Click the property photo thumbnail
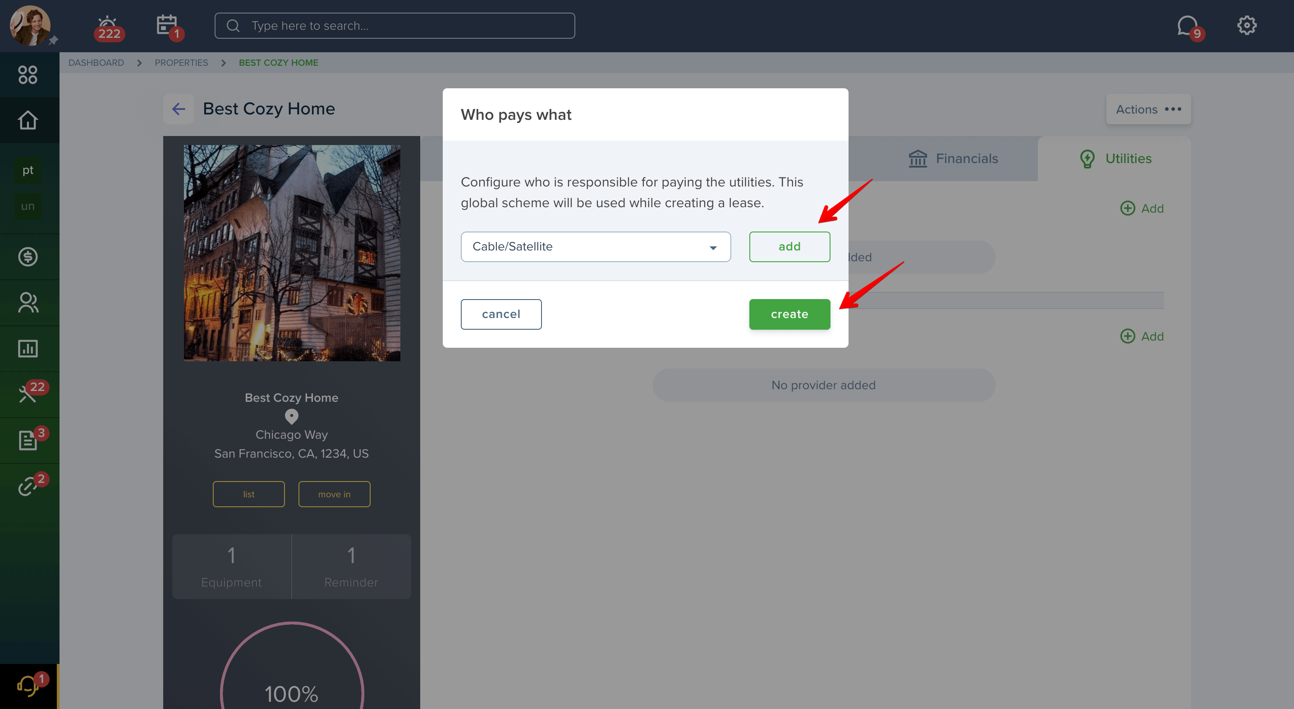Screen dimensions: 1294x709 coord(292,253)
